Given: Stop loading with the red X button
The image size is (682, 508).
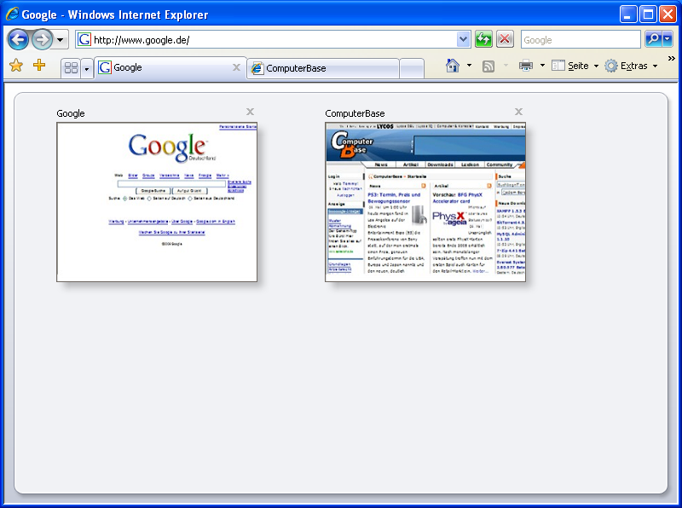Looking at the screenshot, I should coord(505,39).
